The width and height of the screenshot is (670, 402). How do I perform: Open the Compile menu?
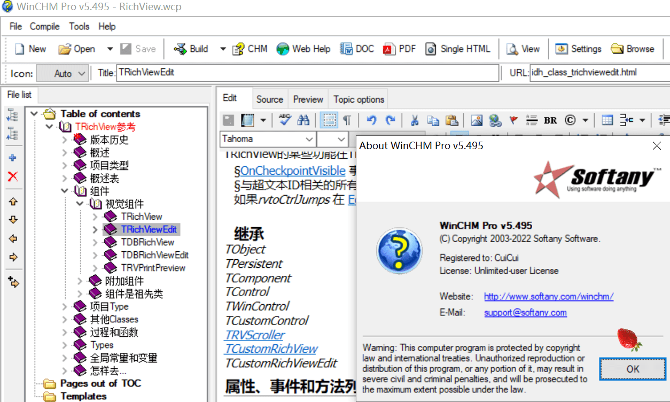(x=45, y=26)
